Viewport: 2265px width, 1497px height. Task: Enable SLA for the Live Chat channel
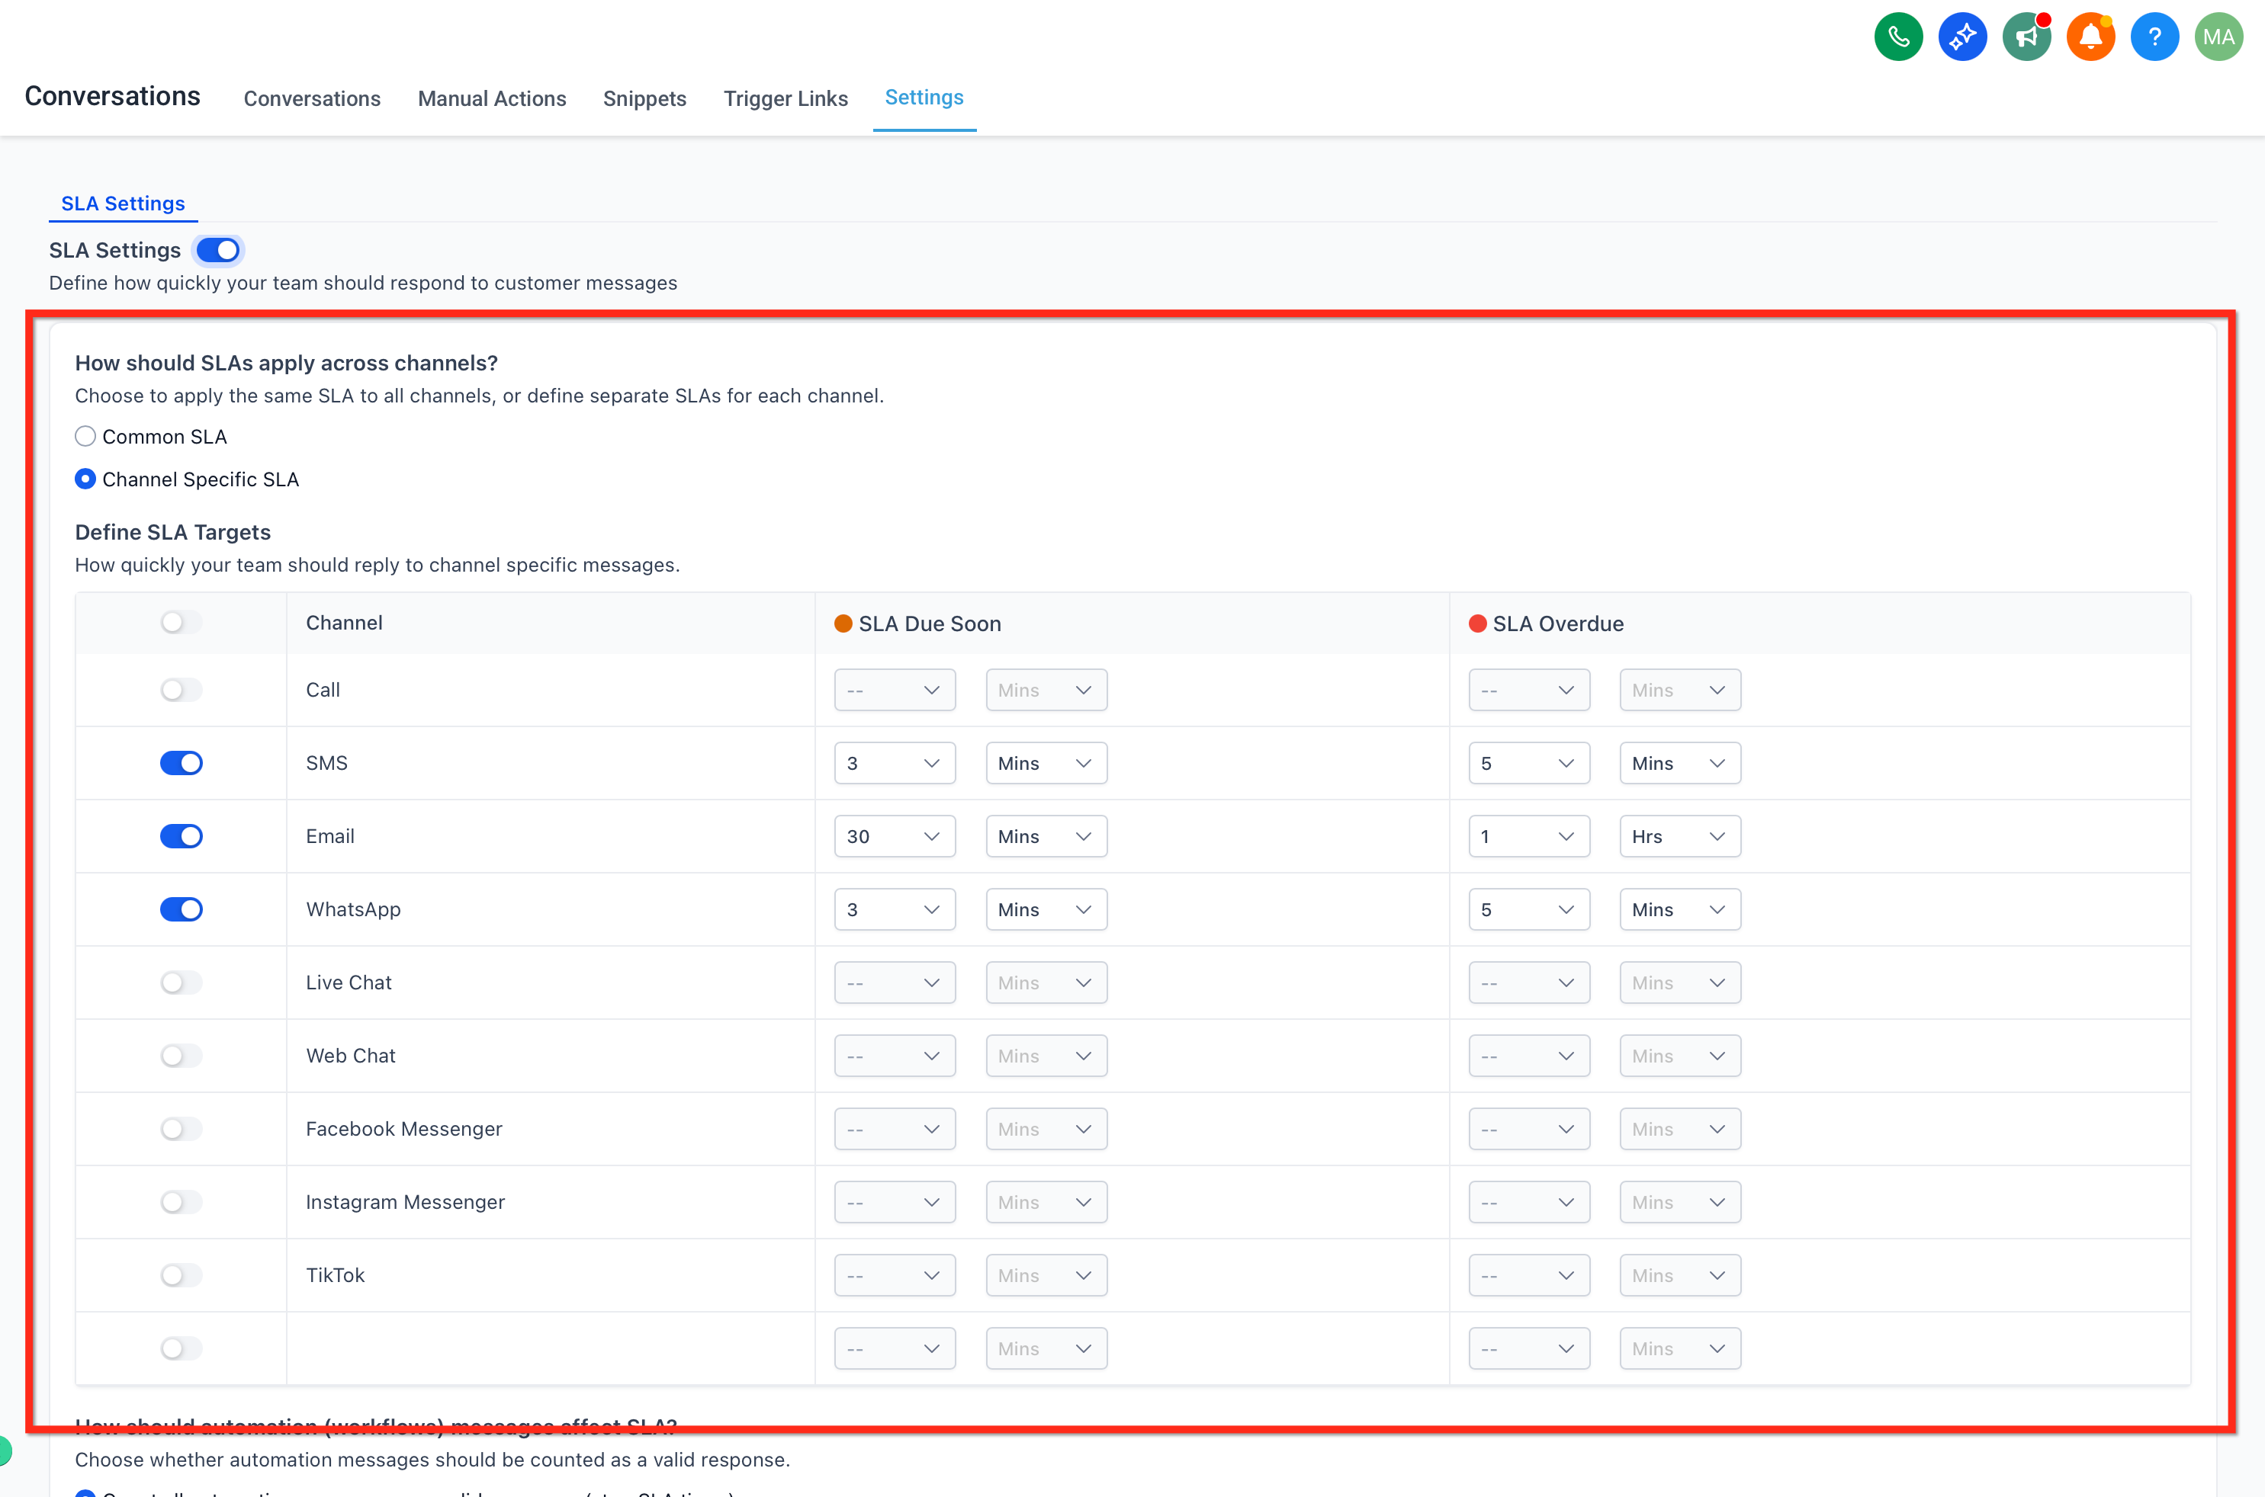[x=181, y=983]
